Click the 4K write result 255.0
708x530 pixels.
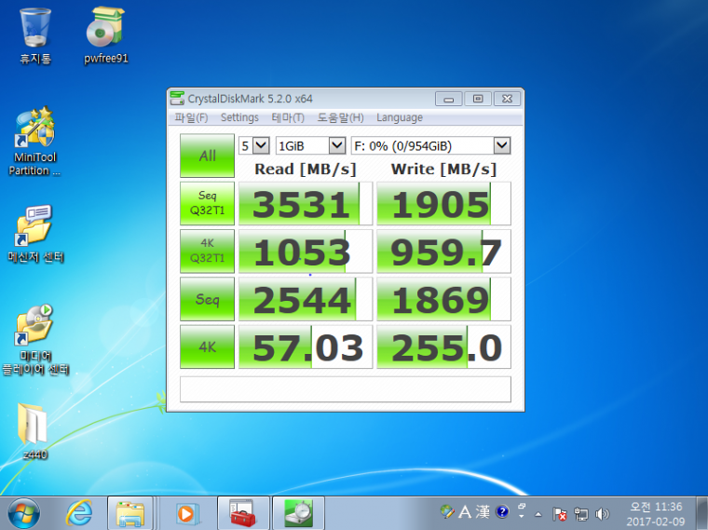(x=443, y=347)
